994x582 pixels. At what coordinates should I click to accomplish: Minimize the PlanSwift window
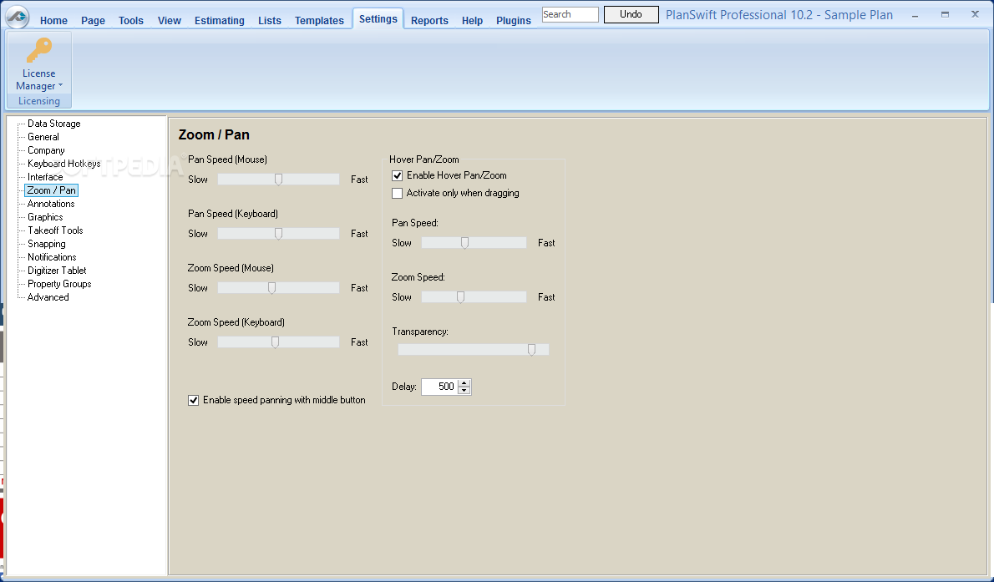[x=915, y=14]
